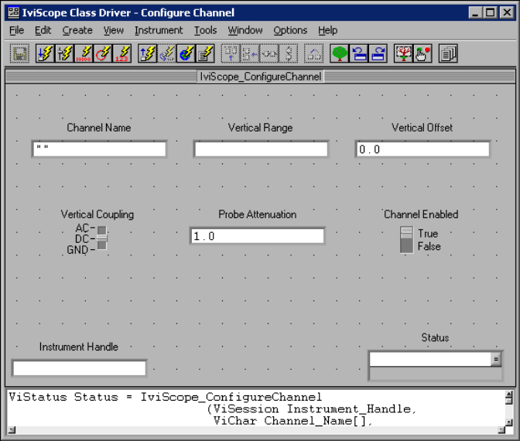Click the Vertical Range input field
This screenshot has width=520, height=441.
coord(261,149)
